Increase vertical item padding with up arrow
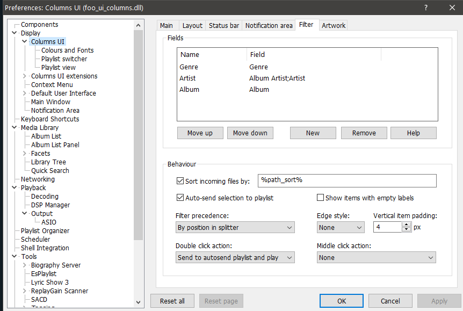 click(407, 225)
